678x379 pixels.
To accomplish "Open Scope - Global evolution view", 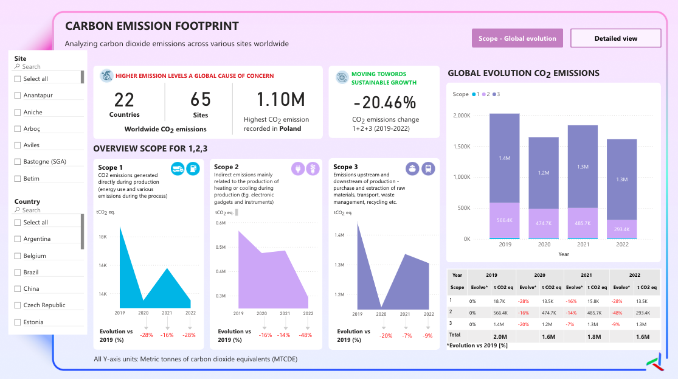I will coord(517,38).
